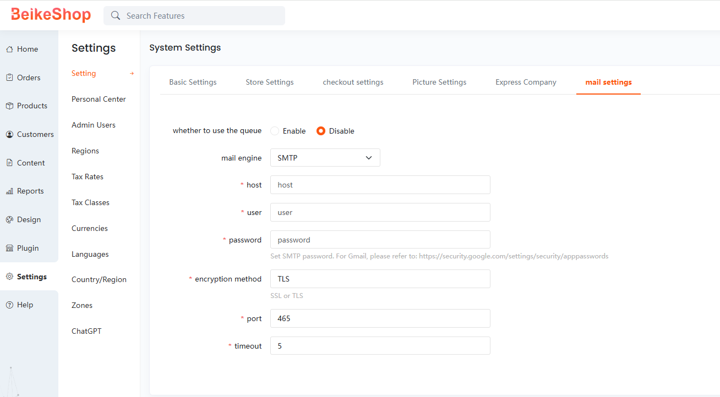
Task: Click the Orders clipboard icon
Action: tap(9, 78)
